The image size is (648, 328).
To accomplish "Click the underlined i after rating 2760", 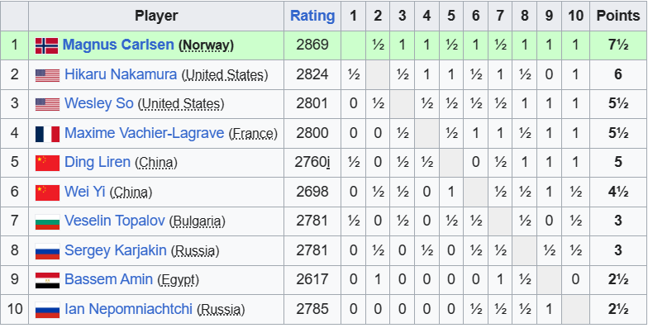I will click(327, 162).
